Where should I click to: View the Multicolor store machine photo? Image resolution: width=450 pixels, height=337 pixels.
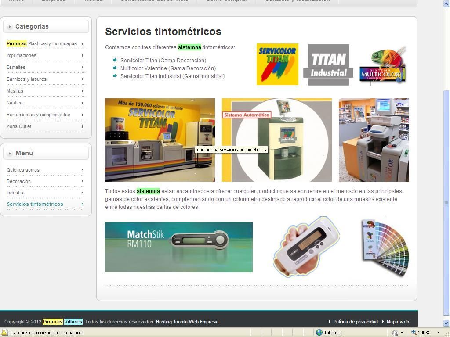(x=374, y=140)
